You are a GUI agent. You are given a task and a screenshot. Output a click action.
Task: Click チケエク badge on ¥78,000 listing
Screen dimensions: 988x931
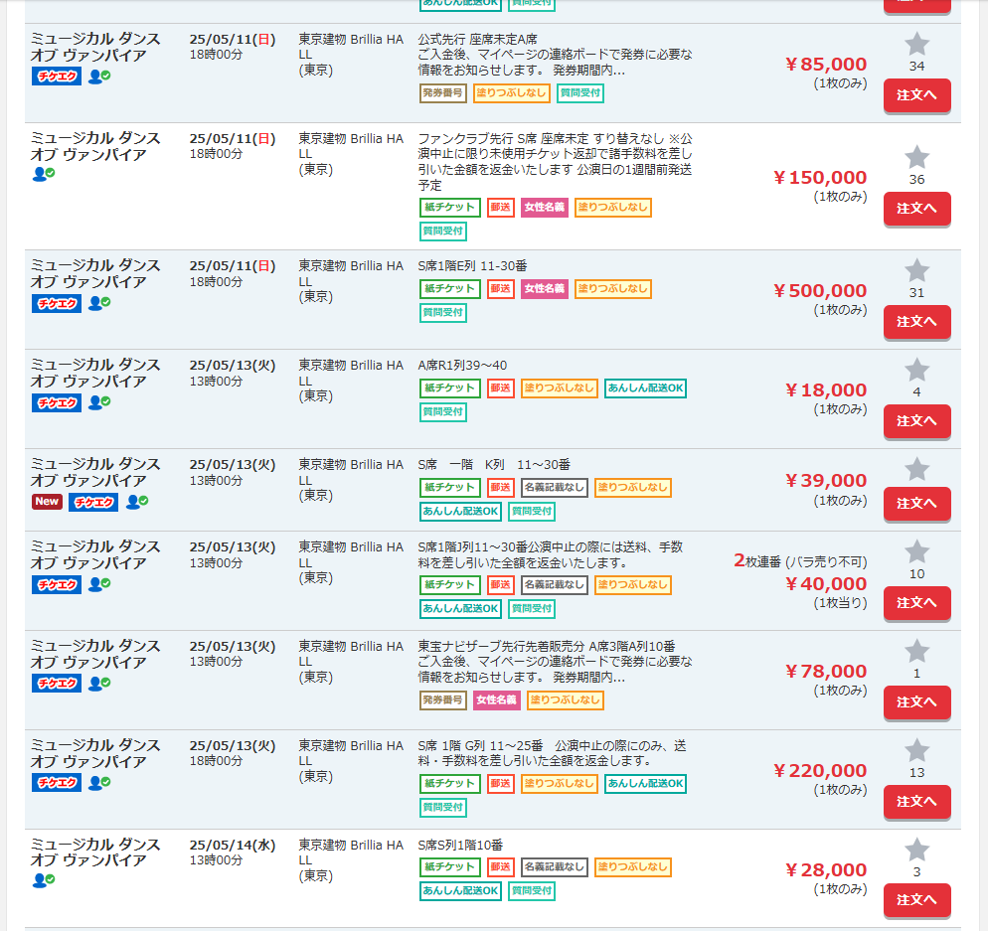click(57, 684)
